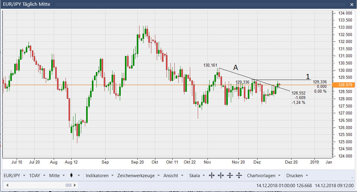The height and width of the screenshot is (192, 357).
Task: Click the 129,336 label right of line 1
Action: pyautogui.click(x=320, y=82)
